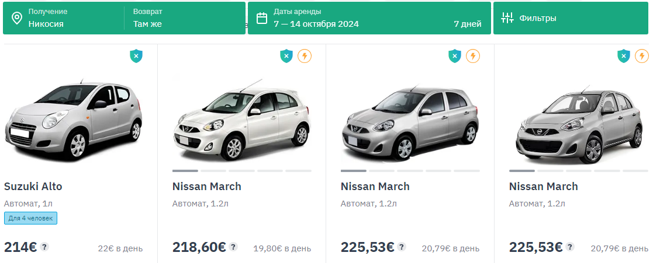Click the help icon beside the second Nissan March's 225,53€ price
This screenshot has width=653, height=263.
tap(402, 247)
